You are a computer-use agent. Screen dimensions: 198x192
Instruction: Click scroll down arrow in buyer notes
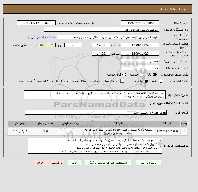(160, 147)
